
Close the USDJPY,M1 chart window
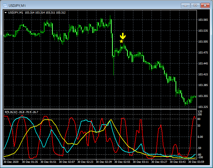coord(205,5)
